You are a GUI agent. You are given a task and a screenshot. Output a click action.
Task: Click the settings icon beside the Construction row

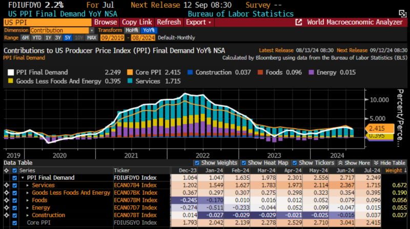click(x=6, y=215)
